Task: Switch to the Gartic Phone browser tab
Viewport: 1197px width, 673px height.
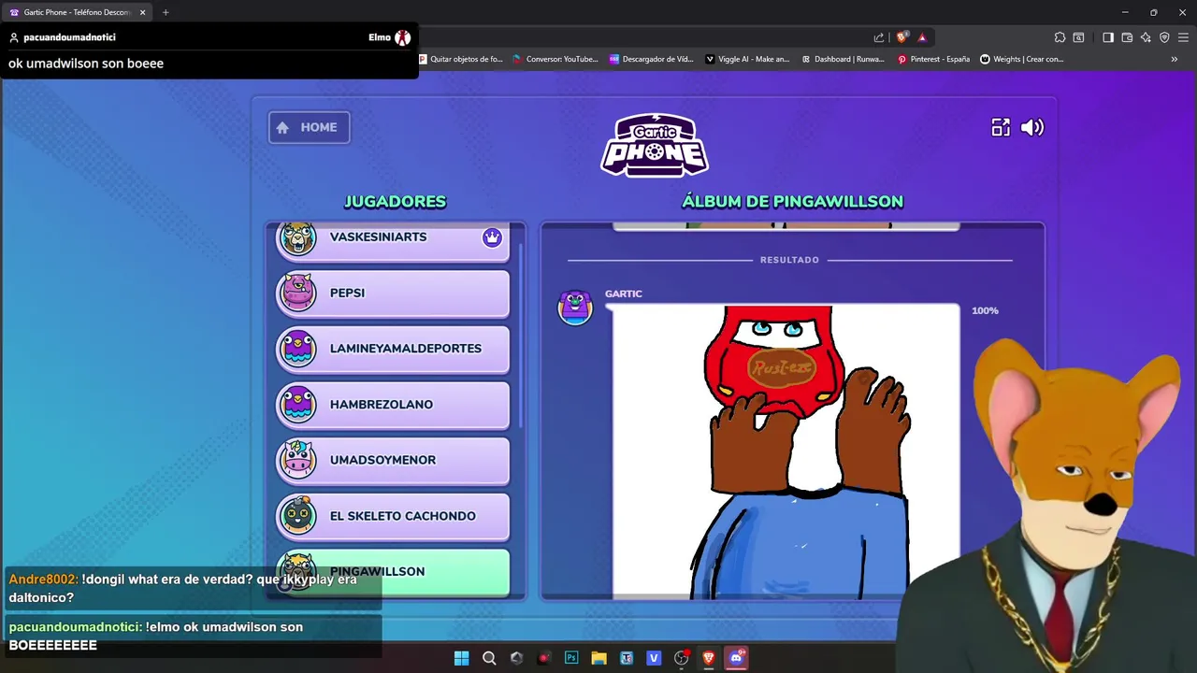Action: click(77, 12)
